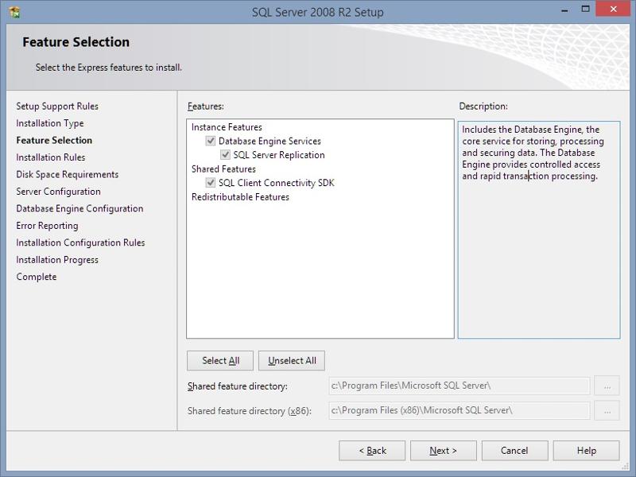The width and height of the screenshot is (636, 477).
Task: Select Database Engine Configuration step
Action: (79, 208)
